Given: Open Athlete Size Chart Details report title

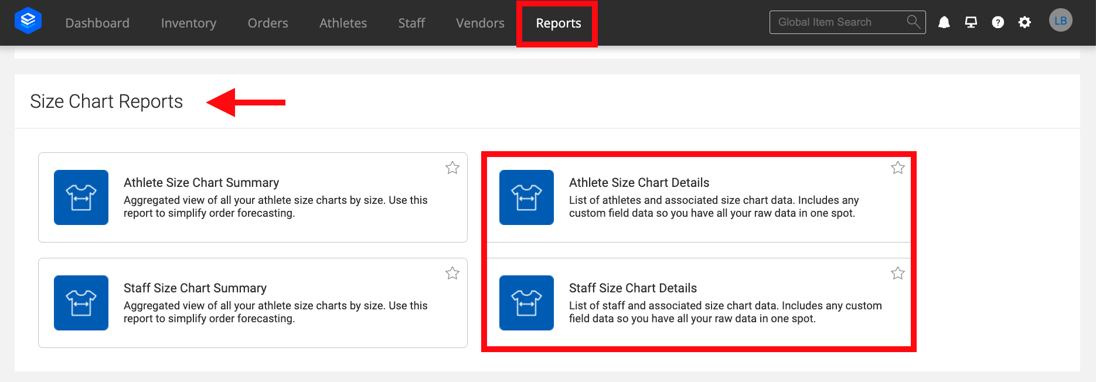Looking at the screenshot, I should (639, 183).
